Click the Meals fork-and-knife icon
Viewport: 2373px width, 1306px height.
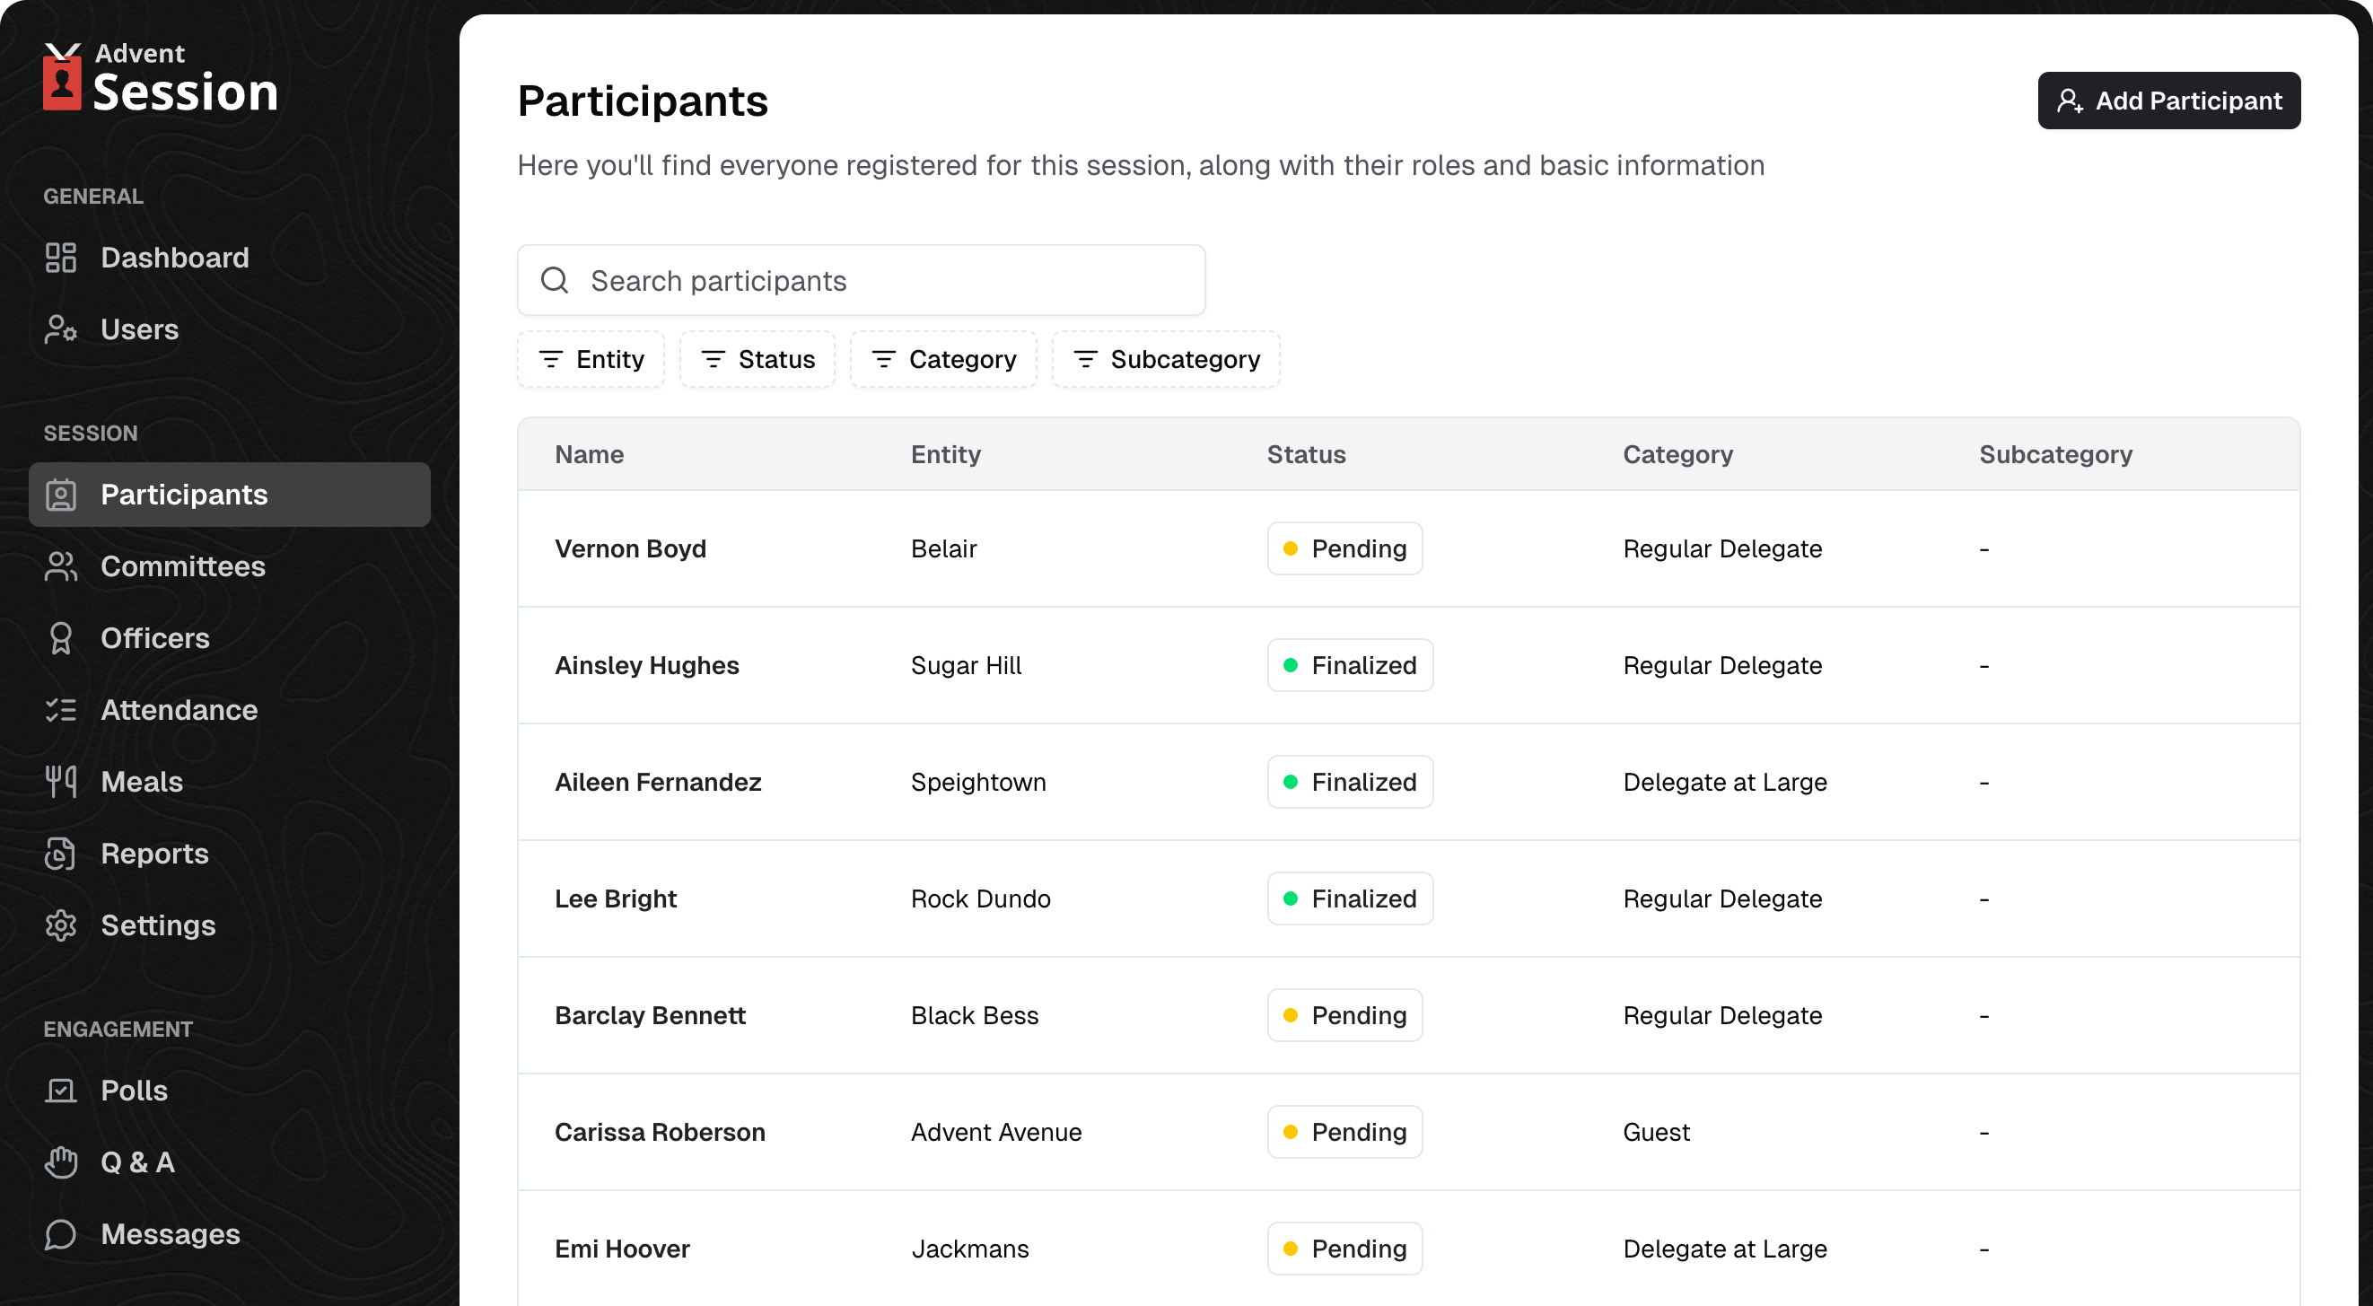61,782
